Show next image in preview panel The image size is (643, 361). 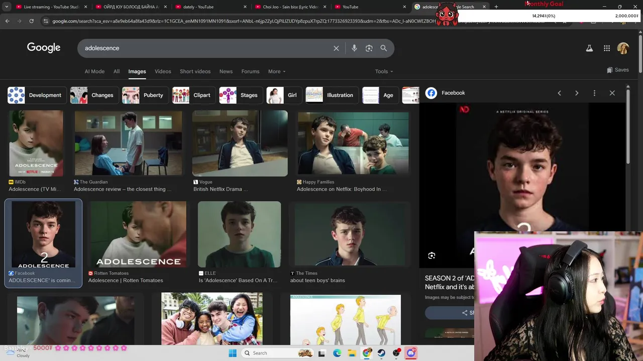pos(577,93)
